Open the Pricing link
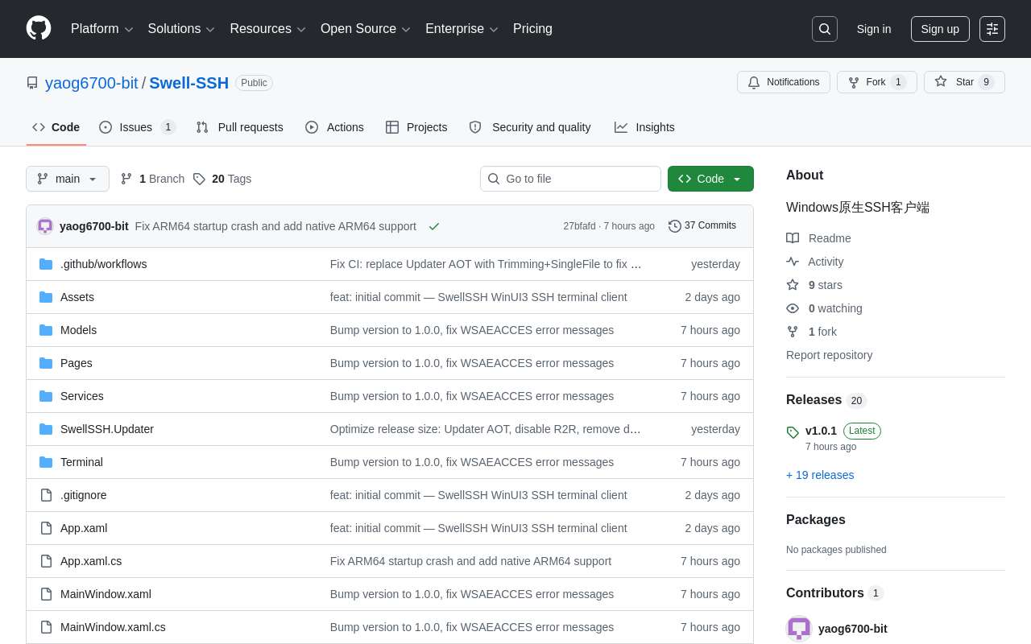 pos(532,29)
